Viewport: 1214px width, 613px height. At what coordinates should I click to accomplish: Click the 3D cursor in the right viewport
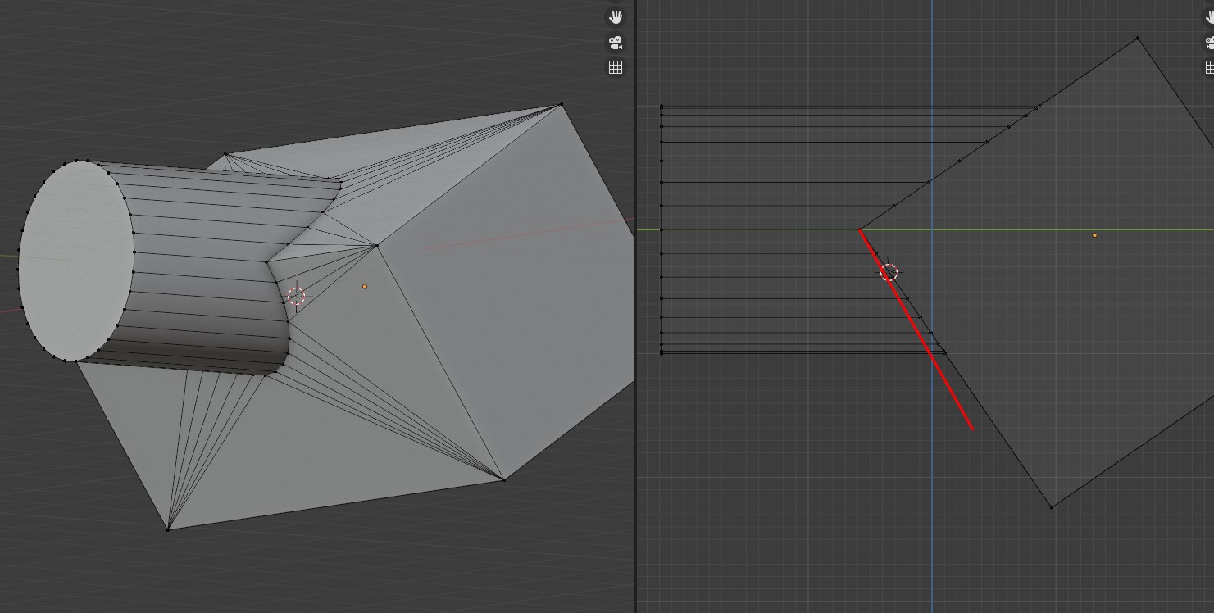pos(889,272)
